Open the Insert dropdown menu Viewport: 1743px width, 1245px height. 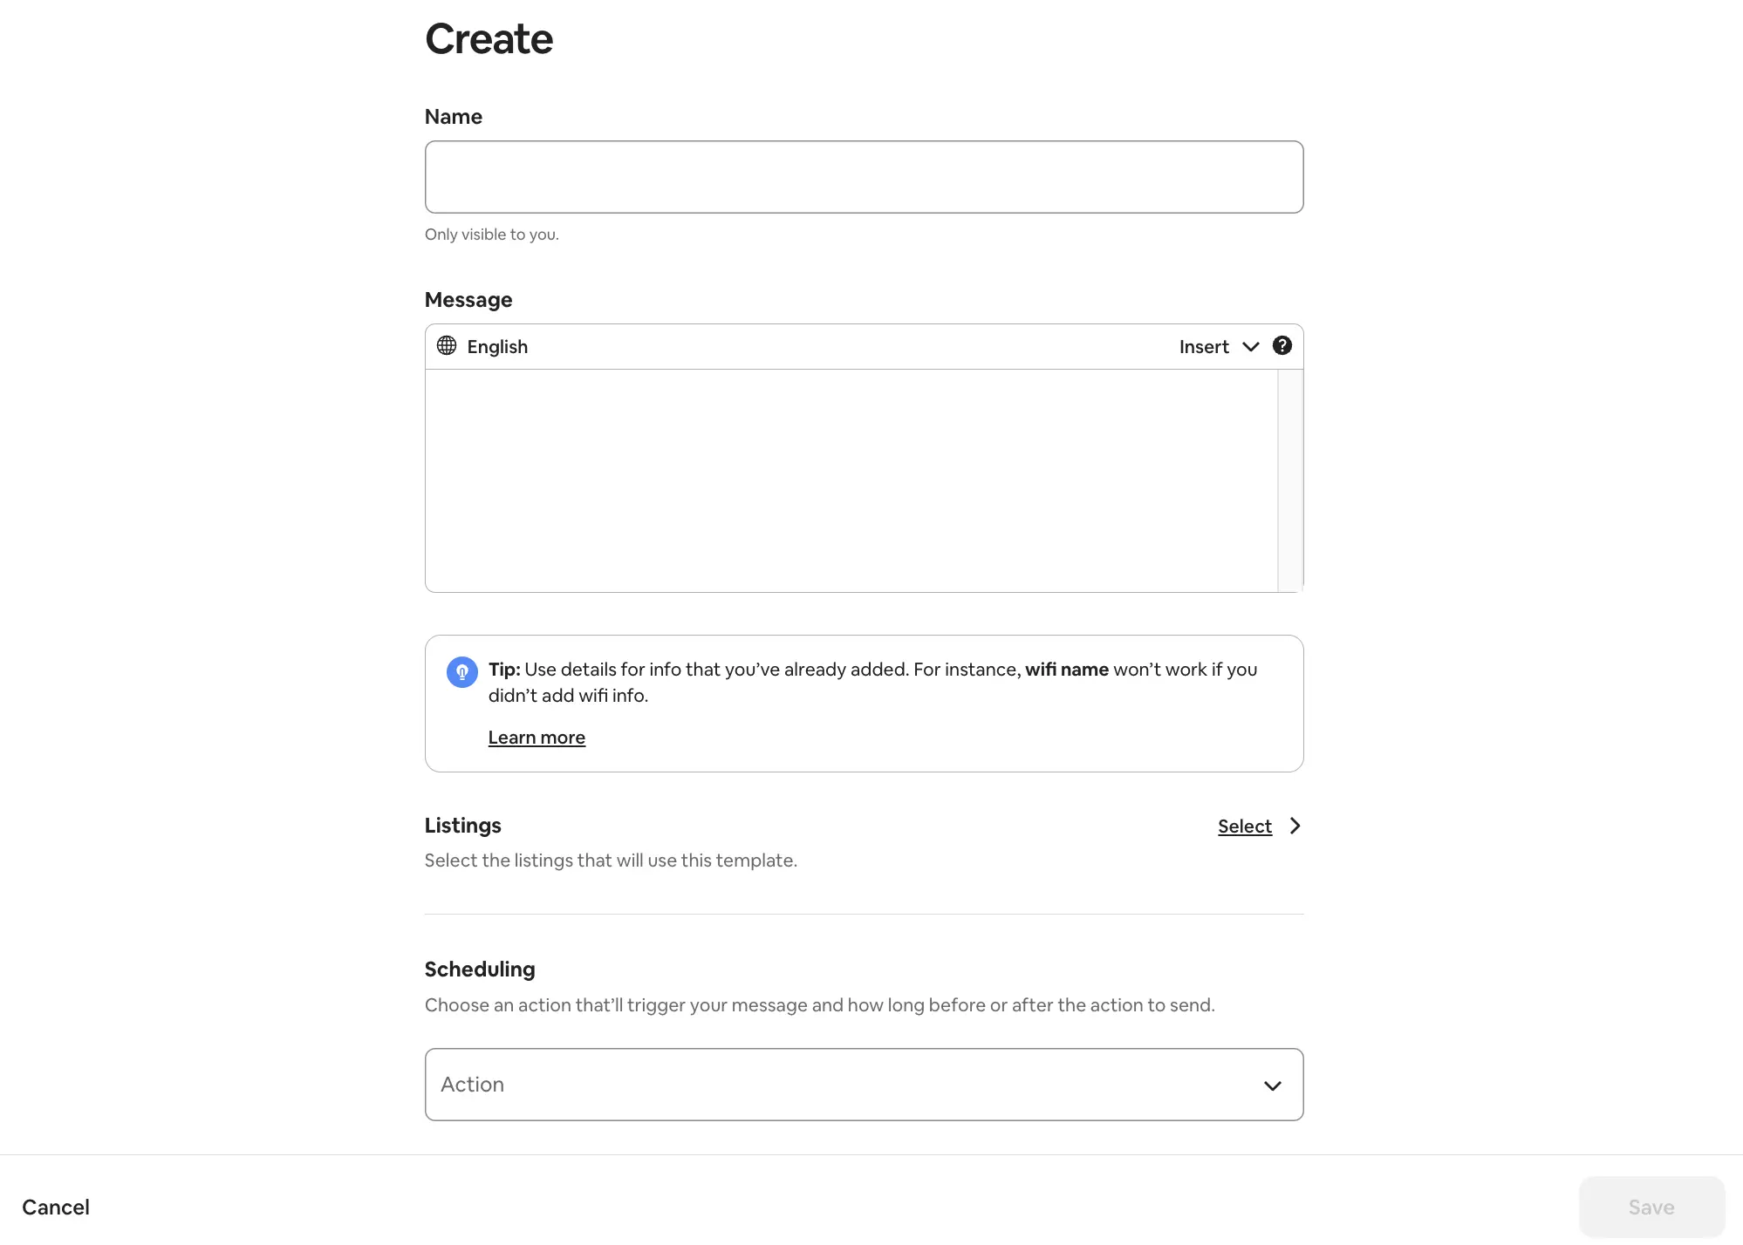[1204, 347]
